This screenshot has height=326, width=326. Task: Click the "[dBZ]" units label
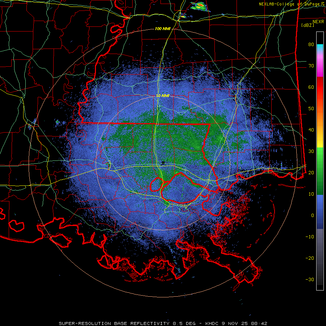tap(308, 25)
